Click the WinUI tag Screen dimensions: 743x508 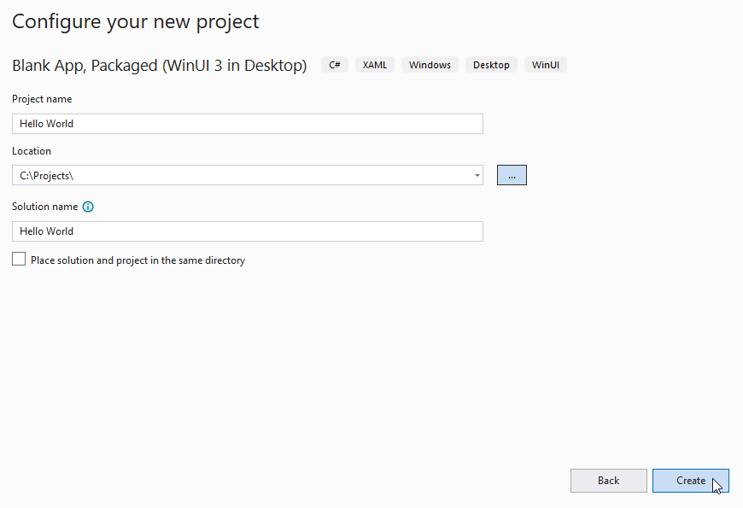pos(545,64)
